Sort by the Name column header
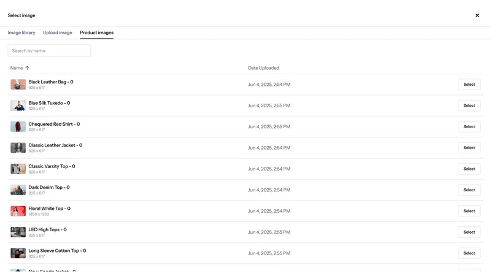Viewport: 491px width, 276px height. pos(17,68)
